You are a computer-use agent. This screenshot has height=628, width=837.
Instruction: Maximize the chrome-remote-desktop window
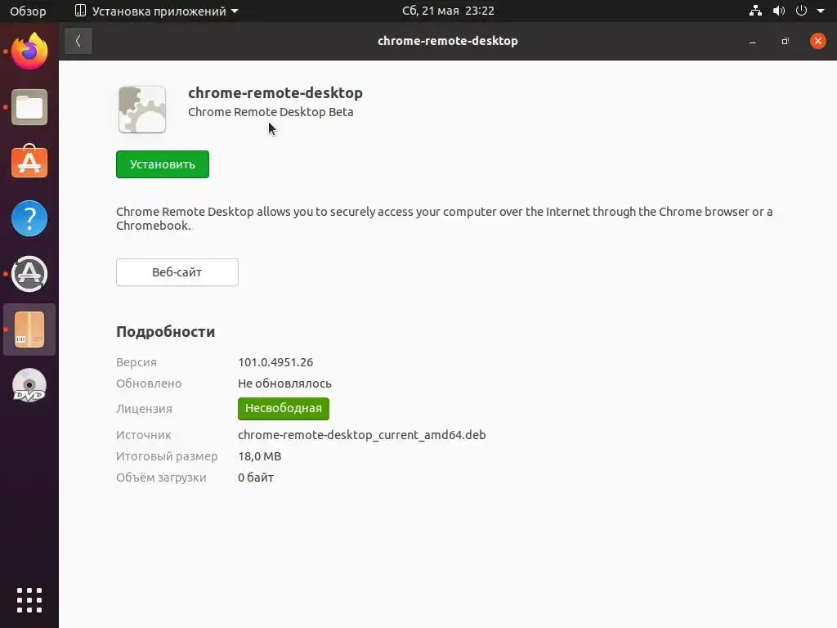(x=785, y=41)
